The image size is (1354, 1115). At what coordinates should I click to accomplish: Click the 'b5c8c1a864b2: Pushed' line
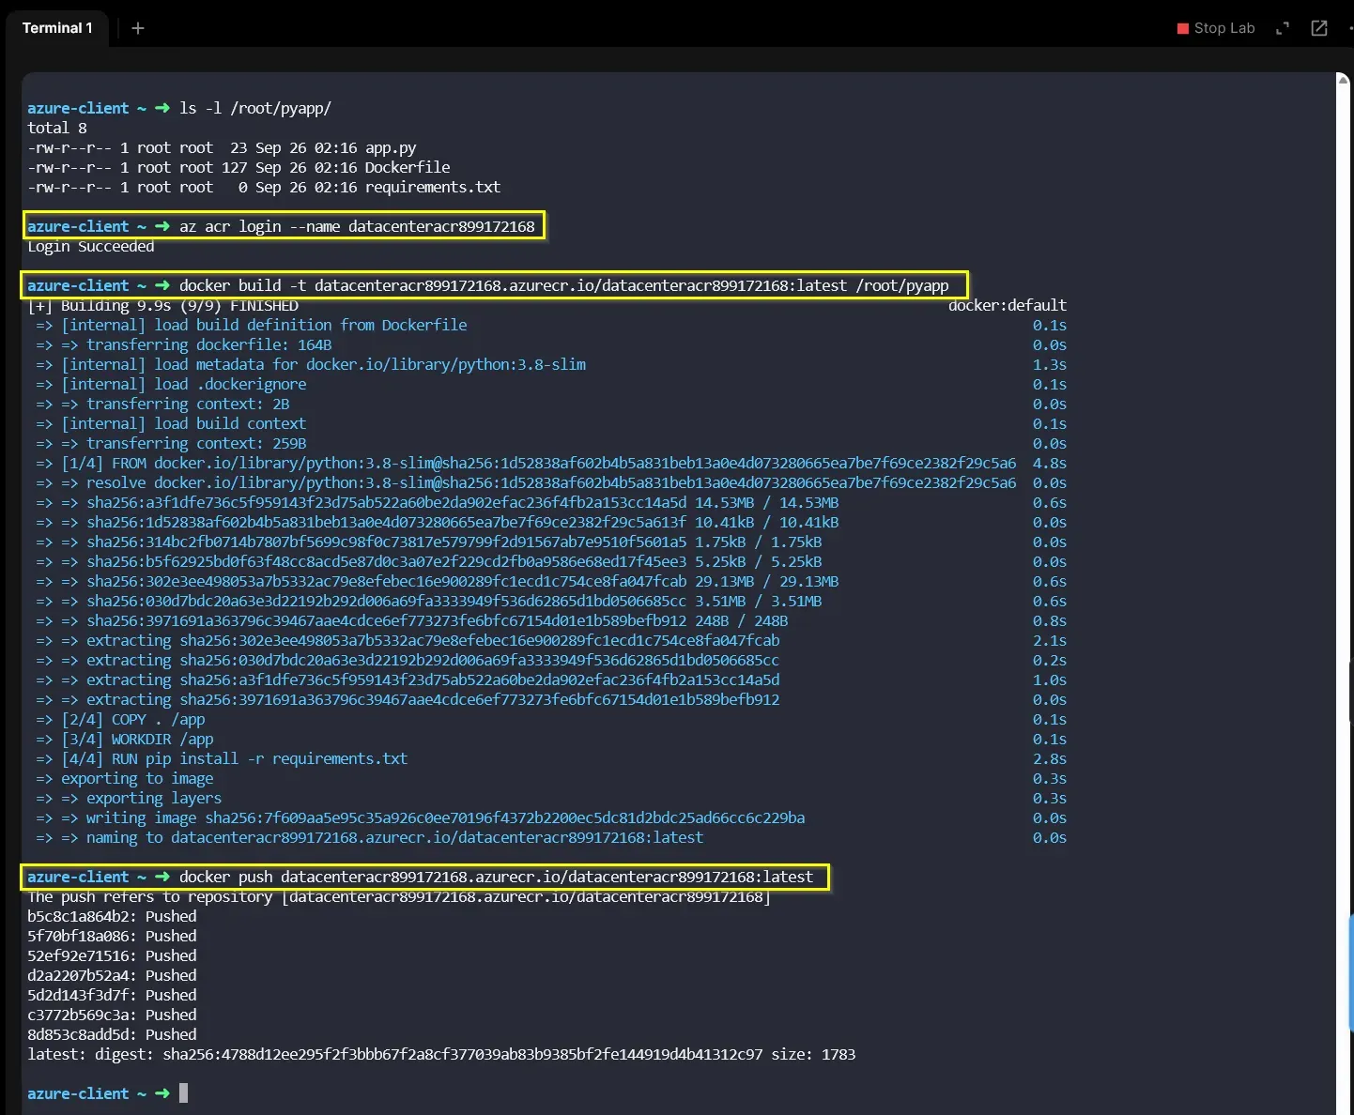pyautogui.click(x=112, y=916)
